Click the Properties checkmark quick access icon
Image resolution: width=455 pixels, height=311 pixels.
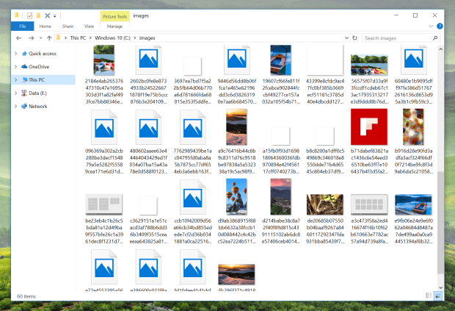click(29, 15)
